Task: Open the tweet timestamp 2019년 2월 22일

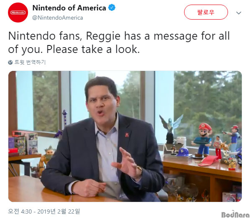Action: tap(44, 211)
